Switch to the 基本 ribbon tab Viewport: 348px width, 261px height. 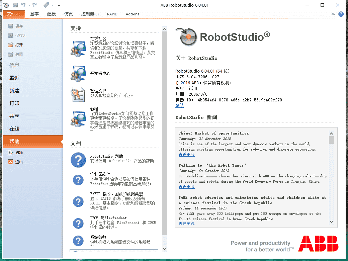tap(34, 14)
